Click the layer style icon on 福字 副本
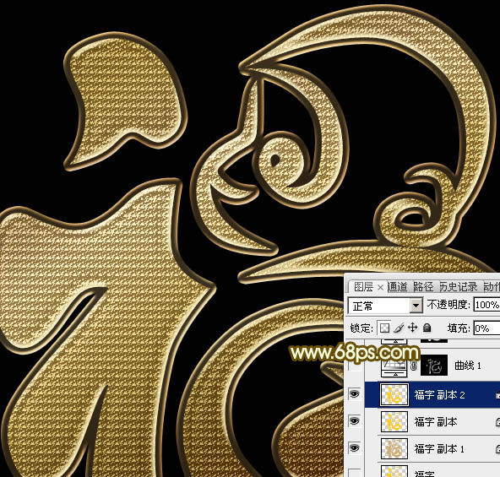 [497, 422]
